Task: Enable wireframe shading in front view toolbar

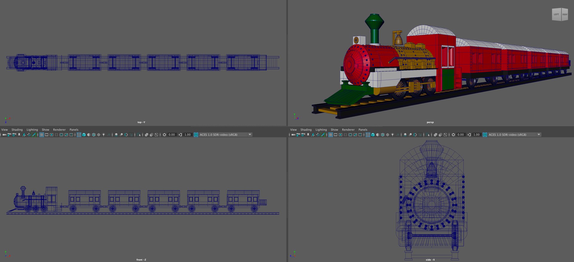Action: (x=79, y=135)
